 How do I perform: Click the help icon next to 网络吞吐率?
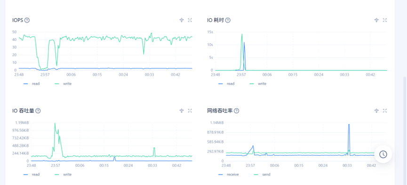[237, 111]
